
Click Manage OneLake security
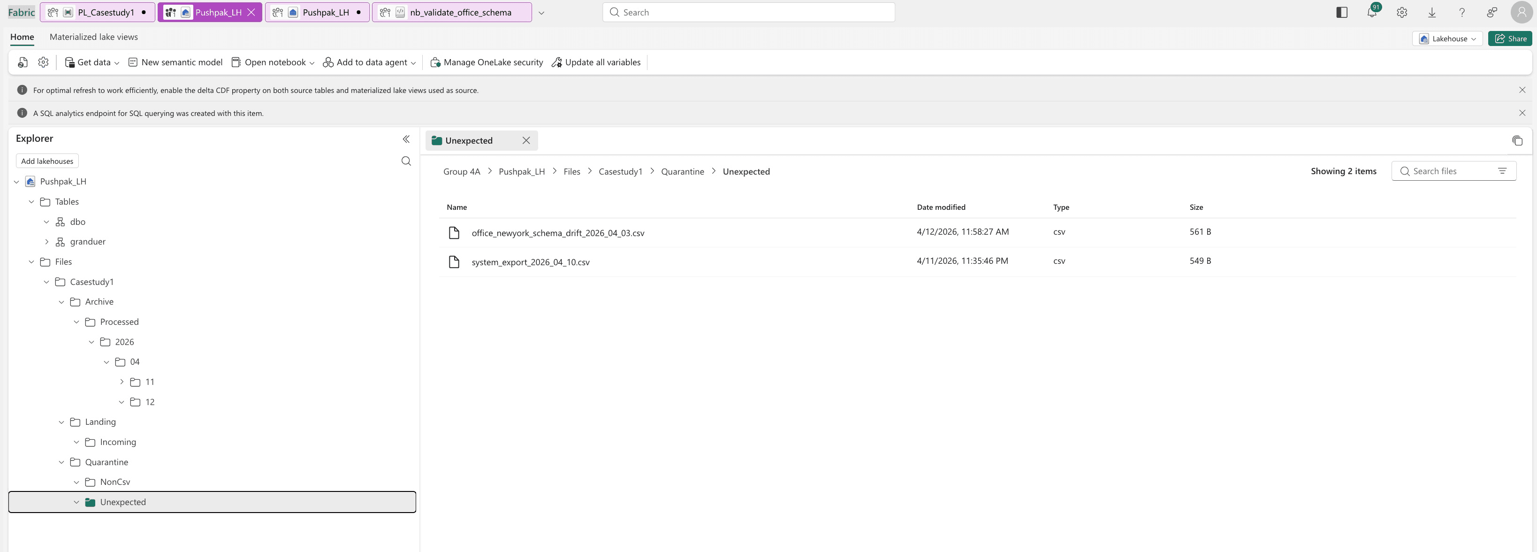486,62
